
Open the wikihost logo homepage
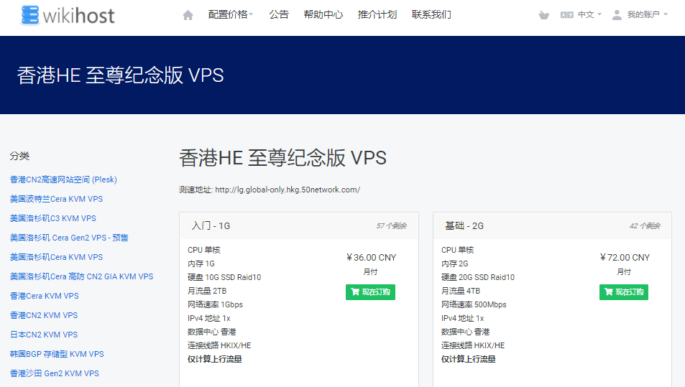click(x=68, y=15)
